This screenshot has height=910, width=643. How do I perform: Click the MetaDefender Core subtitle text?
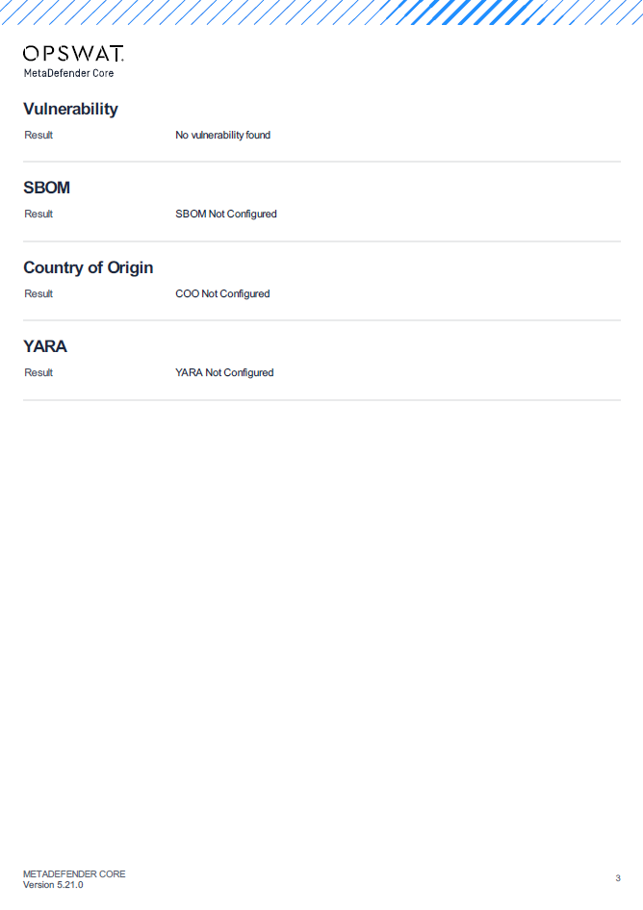[x=68, y=73]
